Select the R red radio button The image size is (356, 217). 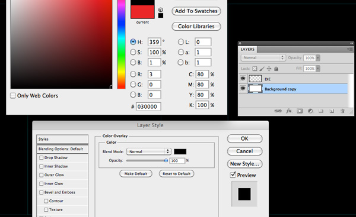coord(133,75)
